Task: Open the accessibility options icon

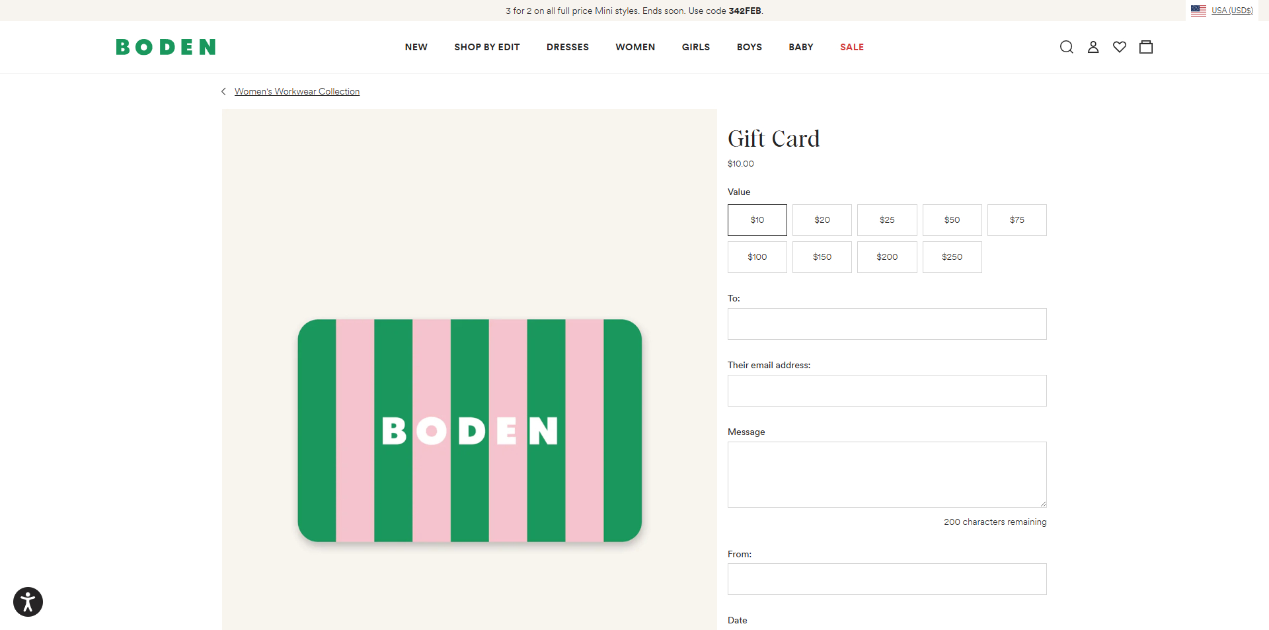Action: (x=28, y=602)
